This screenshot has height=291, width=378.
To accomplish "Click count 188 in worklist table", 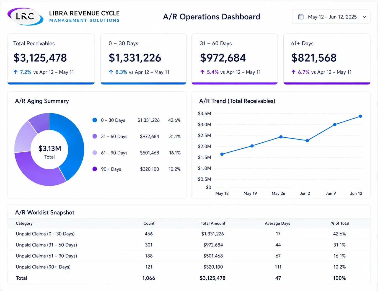I will click(149, 256).
